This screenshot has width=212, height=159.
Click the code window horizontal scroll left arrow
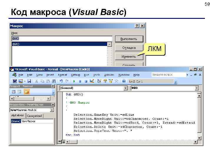click(x=67, y=142)
